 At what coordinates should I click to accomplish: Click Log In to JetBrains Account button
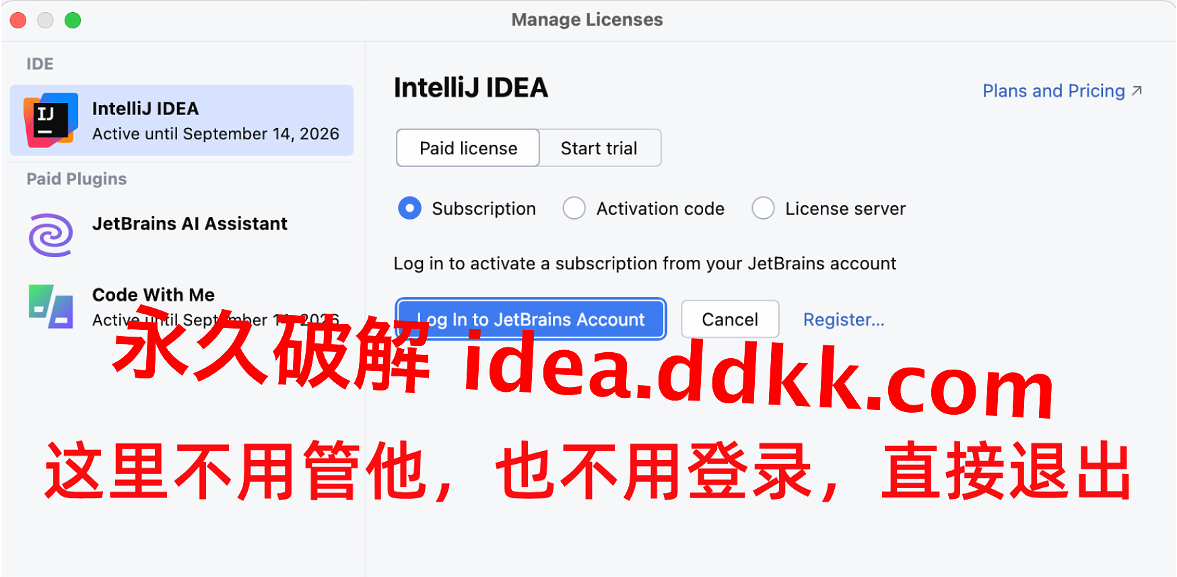tap(531, 319)
